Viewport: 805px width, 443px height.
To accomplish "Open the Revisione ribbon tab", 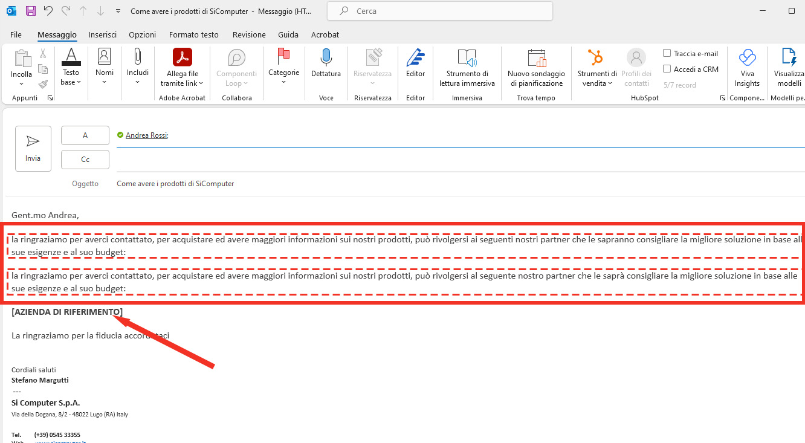I will pos(248,34).
